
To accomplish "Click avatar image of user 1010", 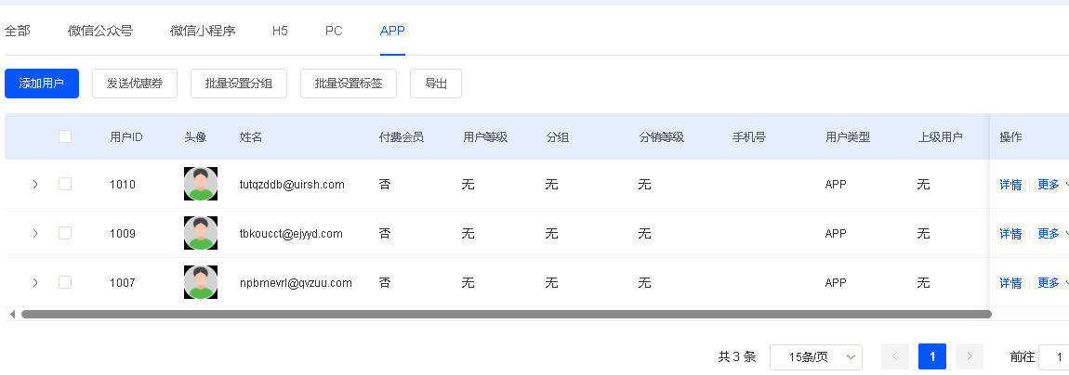I will coord(201,184).
